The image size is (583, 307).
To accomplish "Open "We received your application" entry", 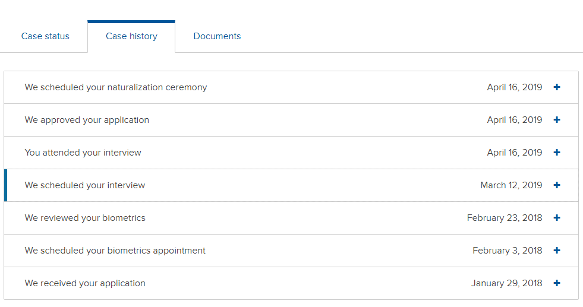I will (291, 284).
